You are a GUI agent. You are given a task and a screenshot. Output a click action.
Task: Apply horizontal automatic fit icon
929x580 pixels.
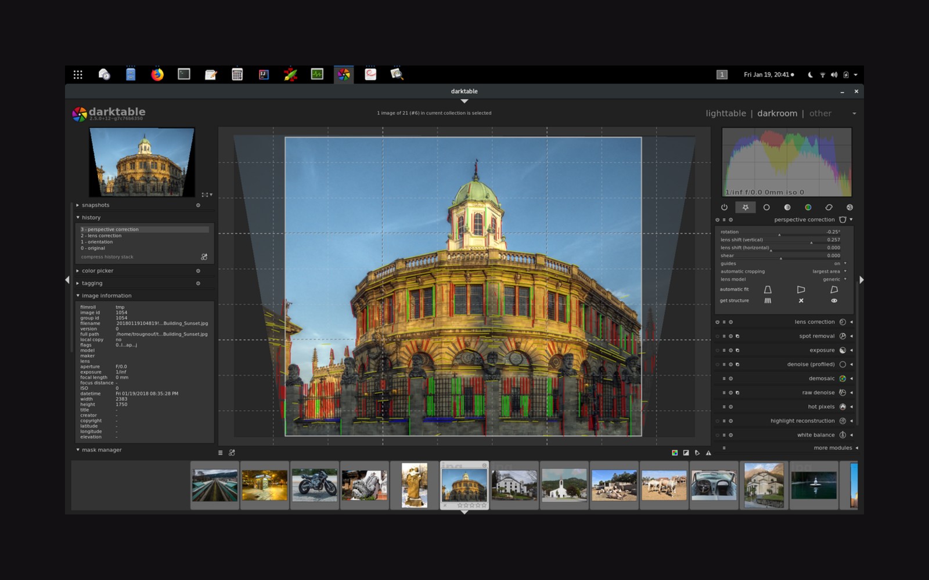pyautogui.click(x=801, y=289)
